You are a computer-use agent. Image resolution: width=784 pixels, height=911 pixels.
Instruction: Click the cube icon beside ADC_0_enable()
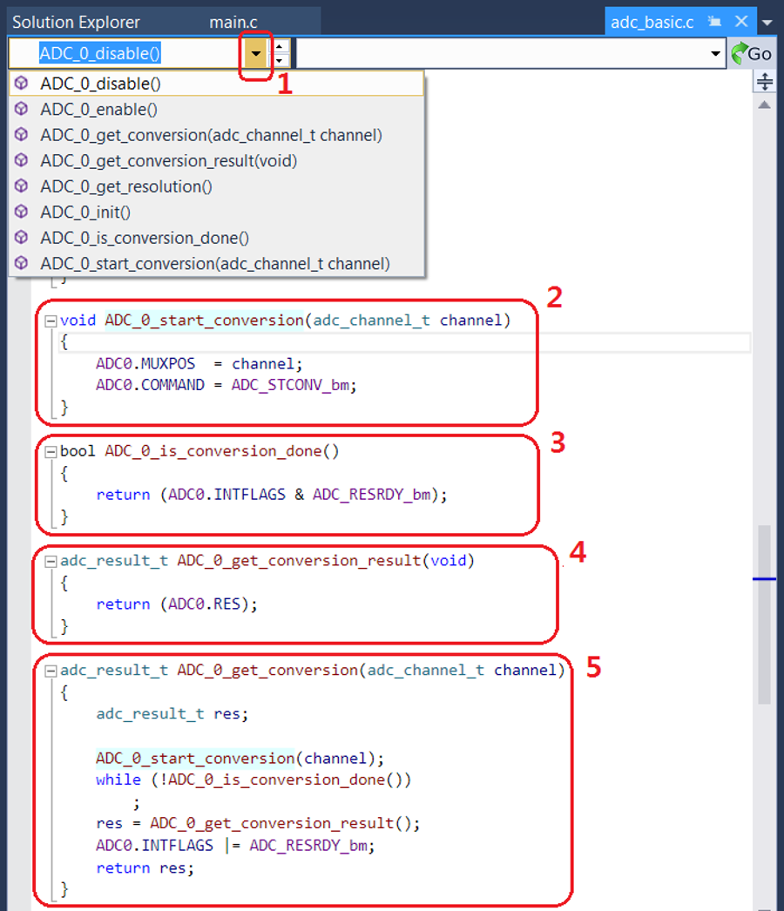coord(22,109)
